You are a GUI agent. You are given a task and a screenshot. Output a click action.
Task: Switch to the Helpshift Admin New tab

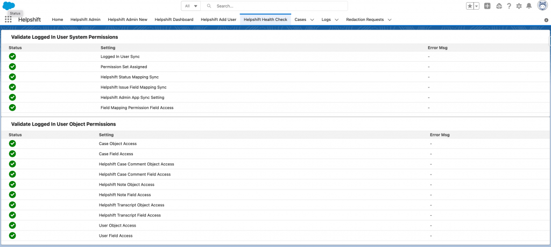[128, 19]
